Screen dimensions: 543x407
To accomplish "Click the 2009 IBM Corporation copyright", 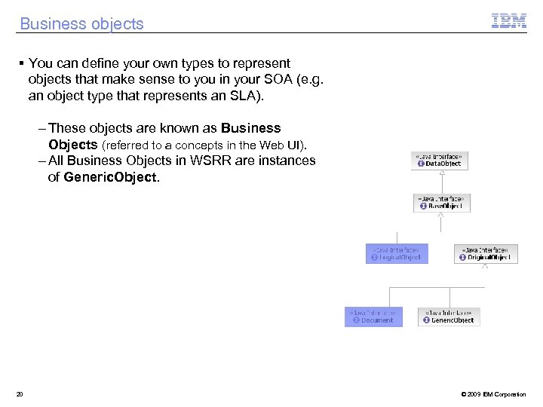I will pyautogui.click(x=493, y=394).
